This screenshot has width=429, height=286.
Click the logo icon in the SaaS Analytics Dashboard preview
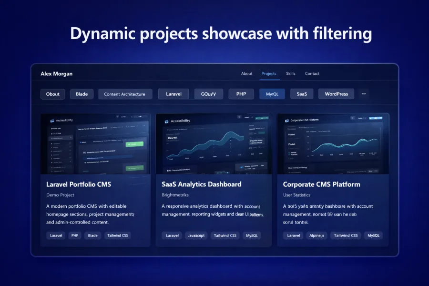166,121
